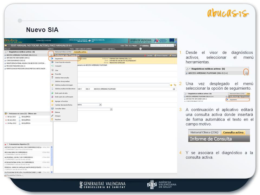Click the search term input field
The image size is (260, 195).
tap(162, 45)
